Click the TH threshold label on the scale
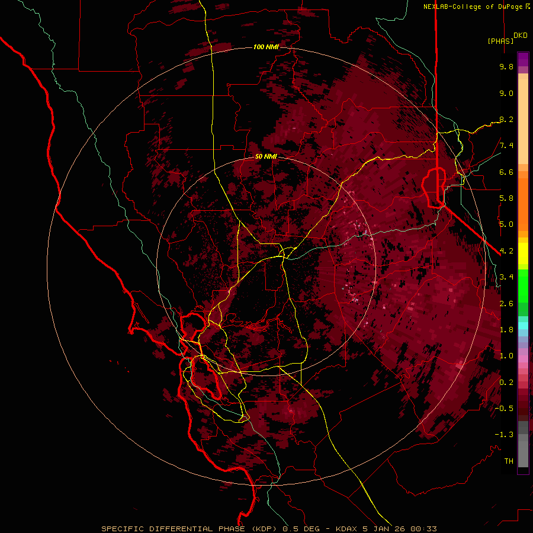The height and width of the screenshot is (533, 533). click(x=509, y=461)
